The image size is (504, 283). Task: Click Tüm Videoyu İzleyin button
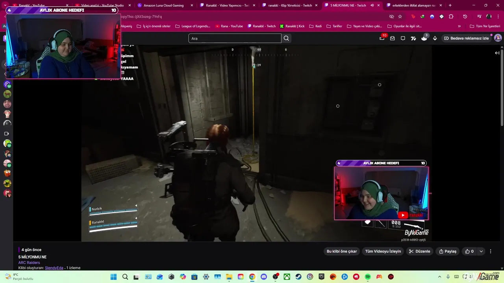click(x=383, y=251)
